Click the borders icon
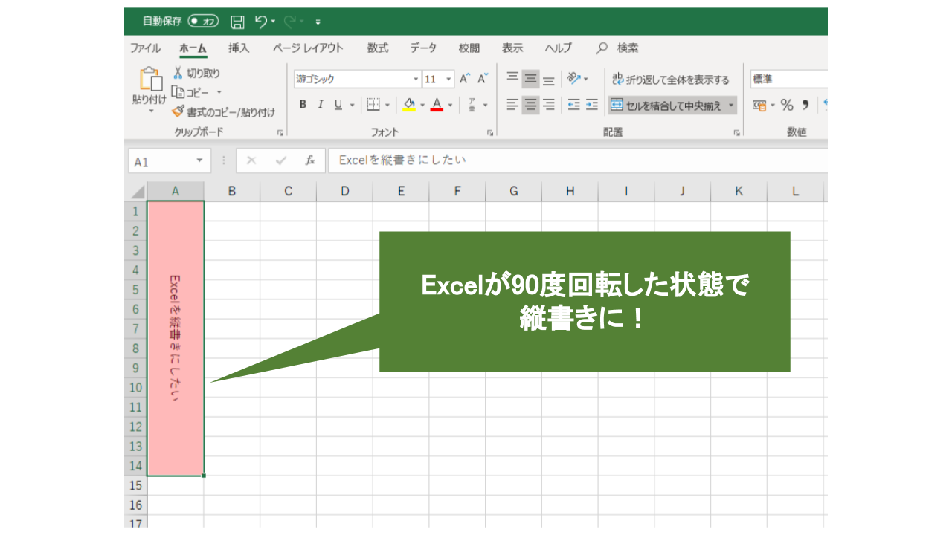The image size is (952, 535). pyautogui.click(x=373, y=105)
